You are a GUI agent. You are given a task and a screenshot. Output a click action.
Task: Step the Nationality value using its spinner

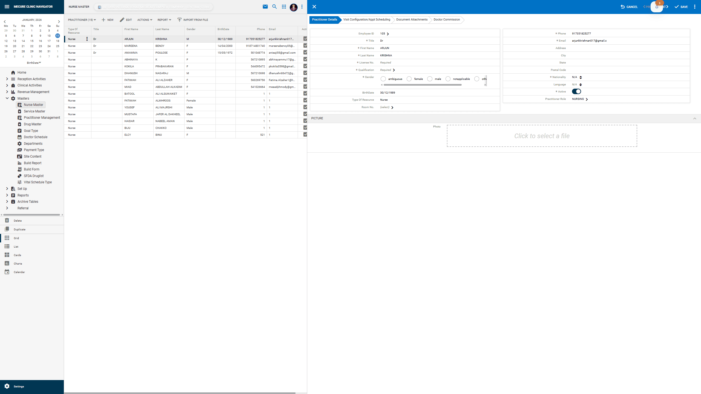click(x=581, y=77)
